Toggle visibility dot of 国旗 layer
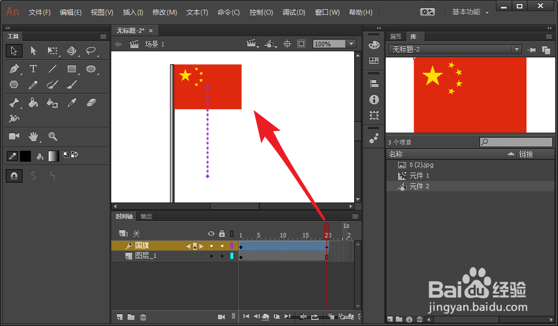558x326 pixels. click(211, 246)
